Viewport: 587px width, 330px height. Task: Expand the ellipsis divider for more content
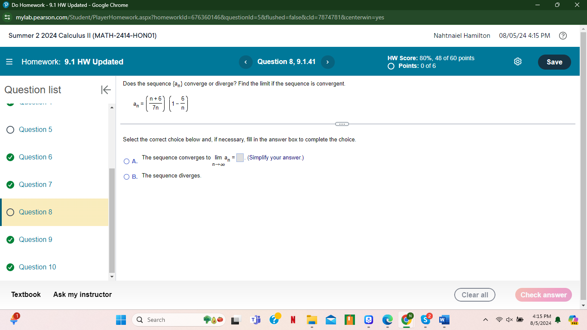342,123
